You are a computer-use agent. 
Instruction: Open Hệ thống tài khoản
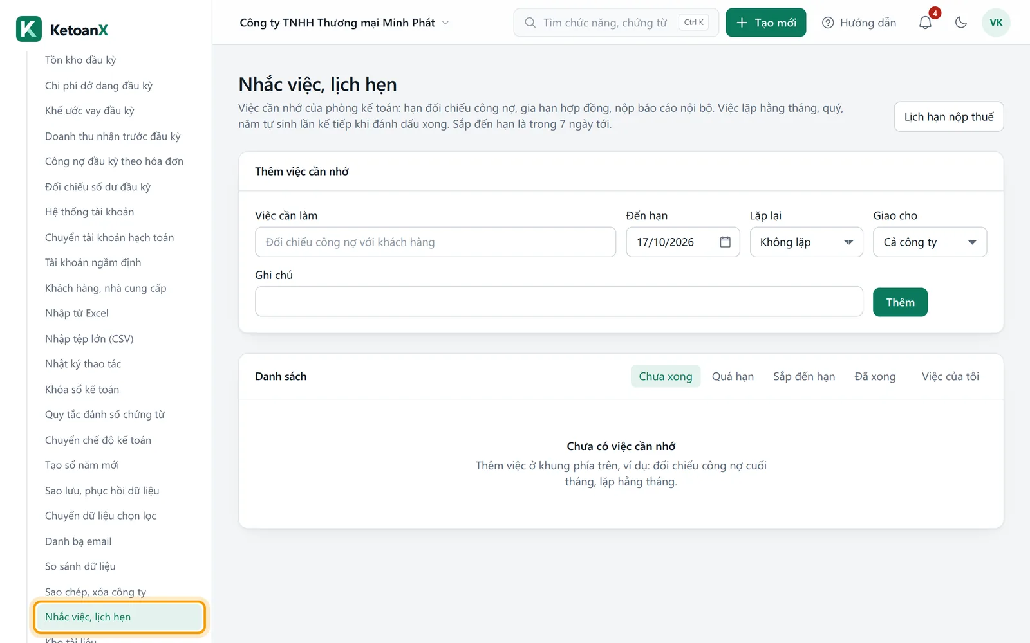coord(89,212)
